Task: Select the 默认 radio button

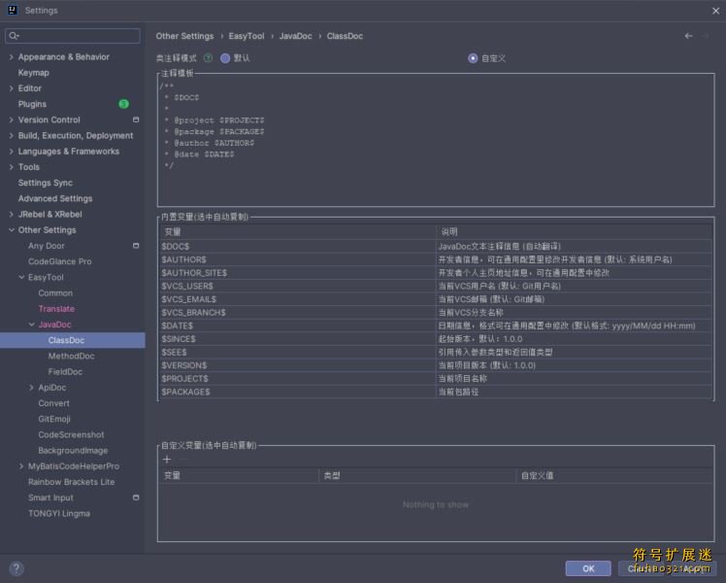Action: pos(225,58)
